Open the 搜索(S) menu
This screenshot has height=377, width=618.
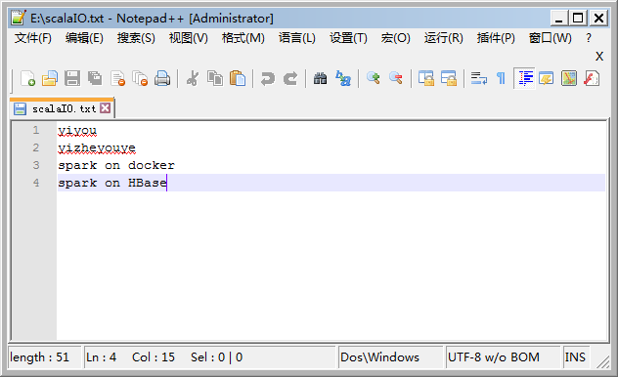click(x=136, y=38)
